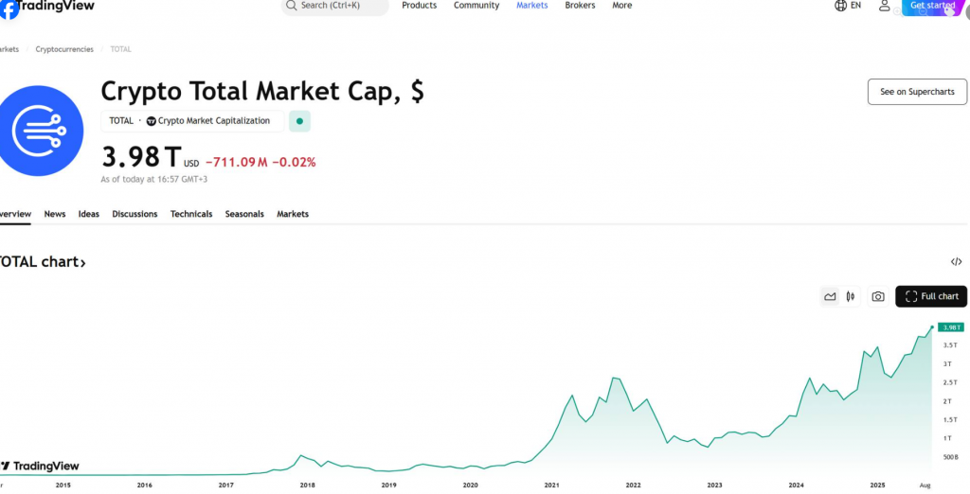Click the embed code icon
The height and width of the screenshot is (494, 970).
point(956,262)
